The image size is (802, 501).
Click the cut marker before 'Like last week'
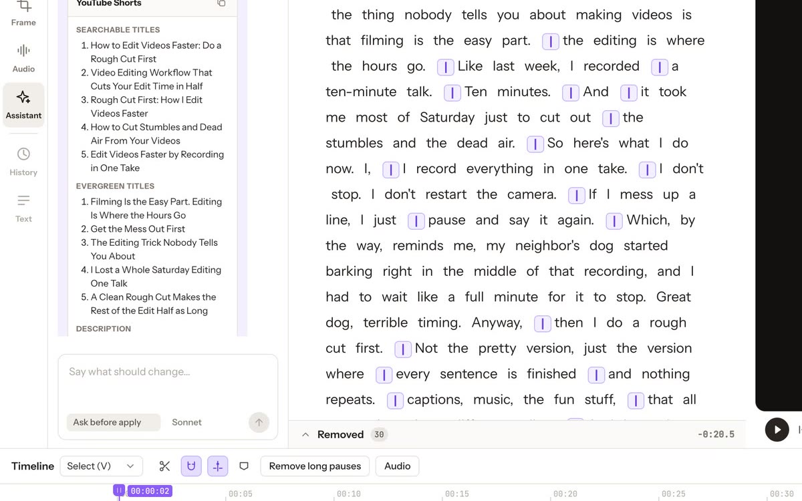446,67
